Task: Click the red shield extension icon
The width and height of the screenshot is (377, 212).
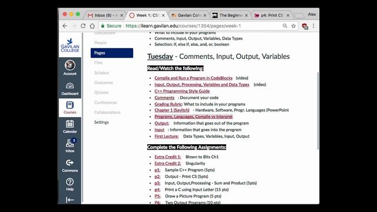Action: coord(305,26)
